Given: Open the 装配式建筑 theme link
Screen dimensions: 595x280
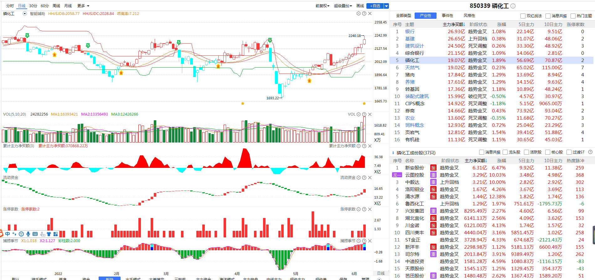Looking at the screenshot, I should point(417,96).
